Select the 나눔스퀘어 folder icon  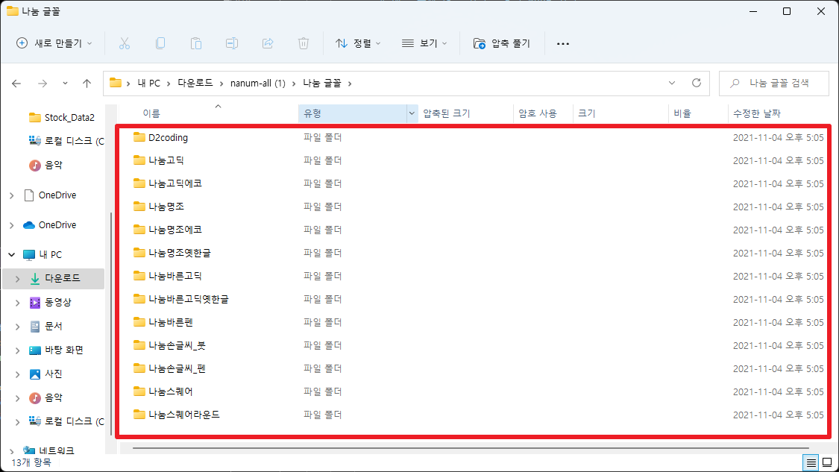pyautogui.click(x=139, y=391)
